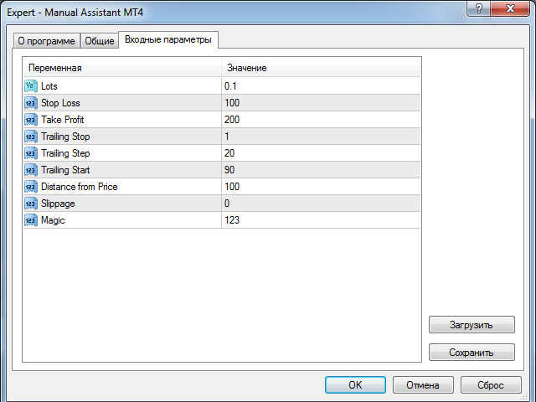The width and height of the screenshot is (536, 402).
Task: Click the Trailing Step integer icon
Action: 31,153
